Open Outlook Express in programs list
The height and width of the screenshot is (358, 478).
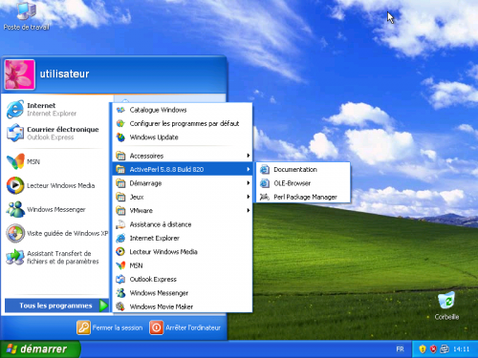pos(183,280)
